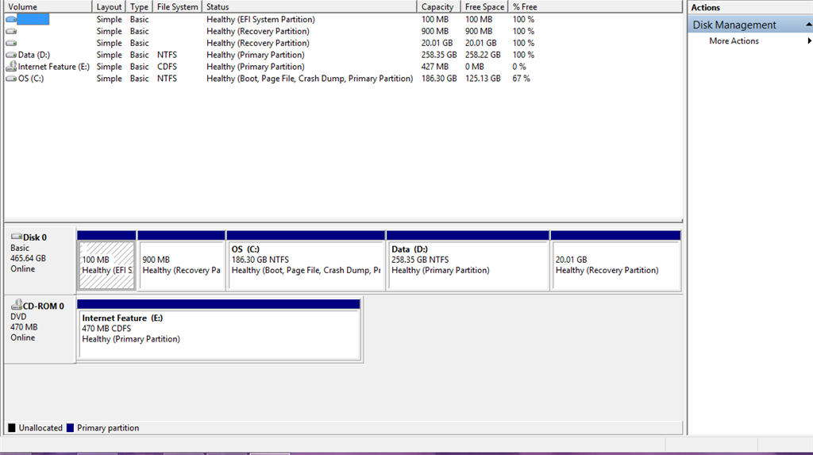Click the Disk 0 drive icon

coord(17,237)
